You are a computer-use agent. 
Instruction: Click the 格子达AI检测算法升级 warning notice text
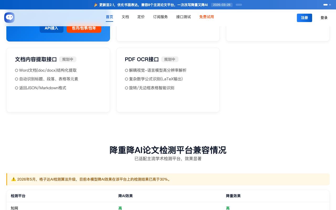[x=94, y=179]
